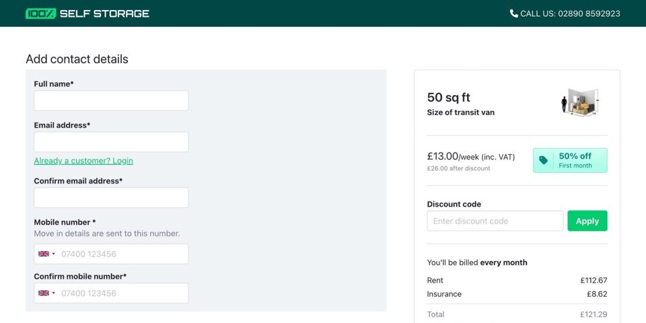The image size is (646, 323).
Task: Click the UK flag in Confirm mobile field
Action: click(x=44, y=293)
